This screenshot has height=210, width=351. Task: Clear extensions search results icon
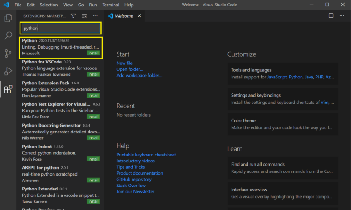pos(84,16)
